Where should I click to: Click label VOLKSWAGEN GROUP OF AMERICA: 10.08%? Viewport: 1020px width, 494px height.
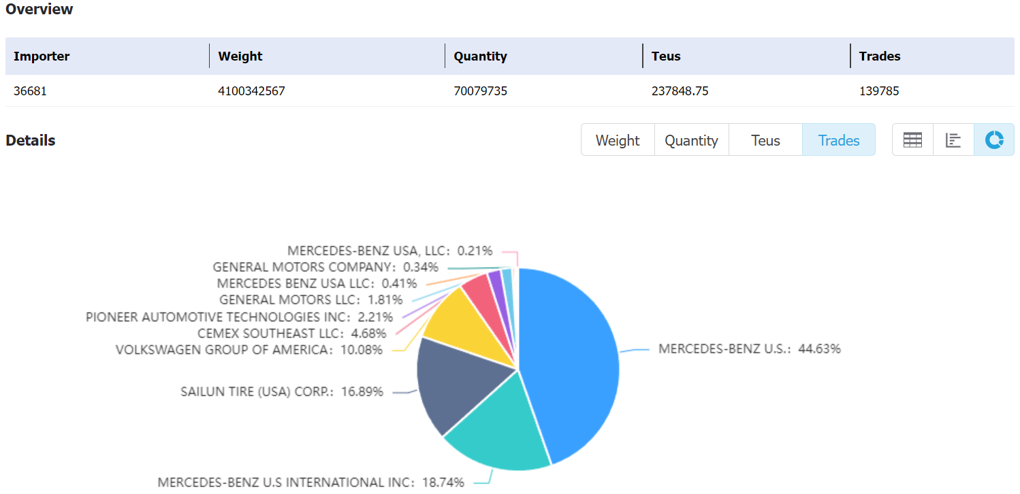[x=249, y=350]
